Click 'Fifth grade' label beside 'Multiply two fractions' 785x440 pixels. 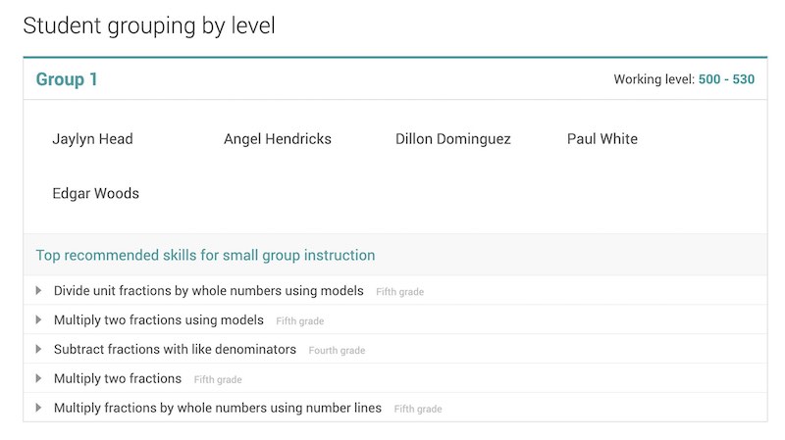(218, 379)
